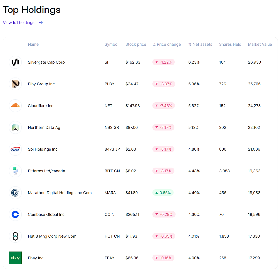Click the SBI Holdings logo icon
279x273 pixels.
15,149
